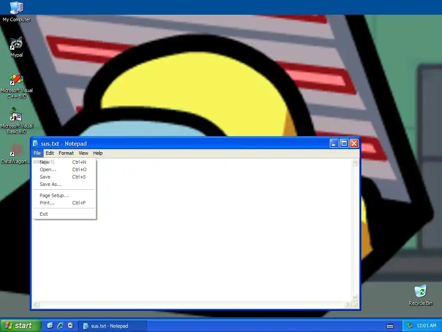Screen dimensions: 442x332
Task: Click the vertical scrollbar down arrow
Action: pos(355,297)
